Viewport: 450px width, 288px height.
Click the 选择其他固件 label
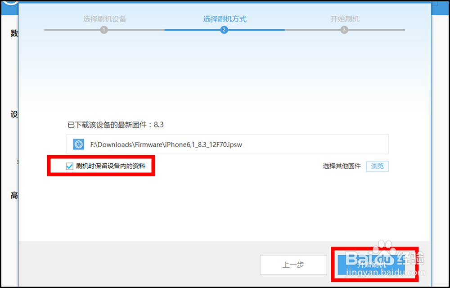[x=342, y=166]
